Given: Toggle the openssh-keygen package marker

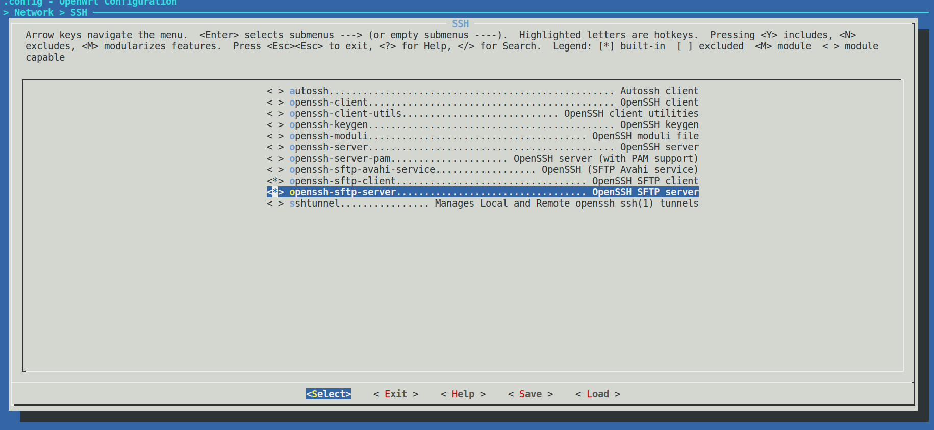Looking at the screenshot, I should click(x=275, y=125).
